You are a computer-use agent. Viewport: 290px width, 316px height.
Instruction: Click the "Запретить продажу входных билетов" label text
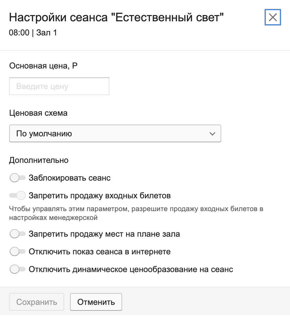pyautogui.click(x=100, y=196)
